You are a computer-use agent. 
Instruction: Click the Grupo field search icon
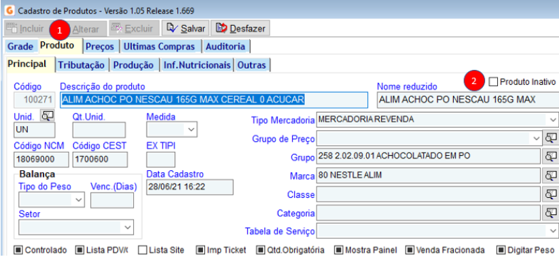pos(551,156)
